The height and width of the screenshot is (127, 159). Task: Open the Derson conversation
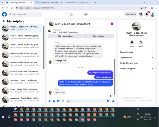pos(21,64)
